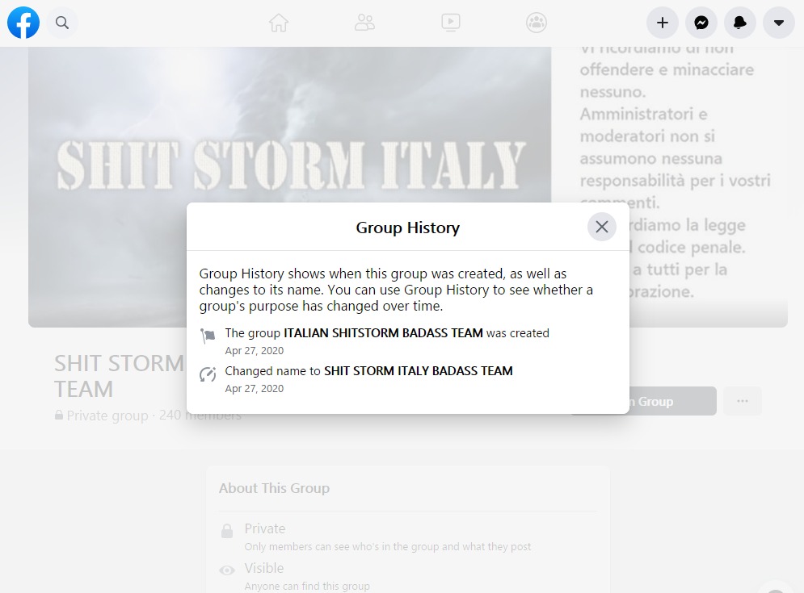Open the Notifications bell
The width and height of the screenshot is (804, 593).
[x=740, y=23]
